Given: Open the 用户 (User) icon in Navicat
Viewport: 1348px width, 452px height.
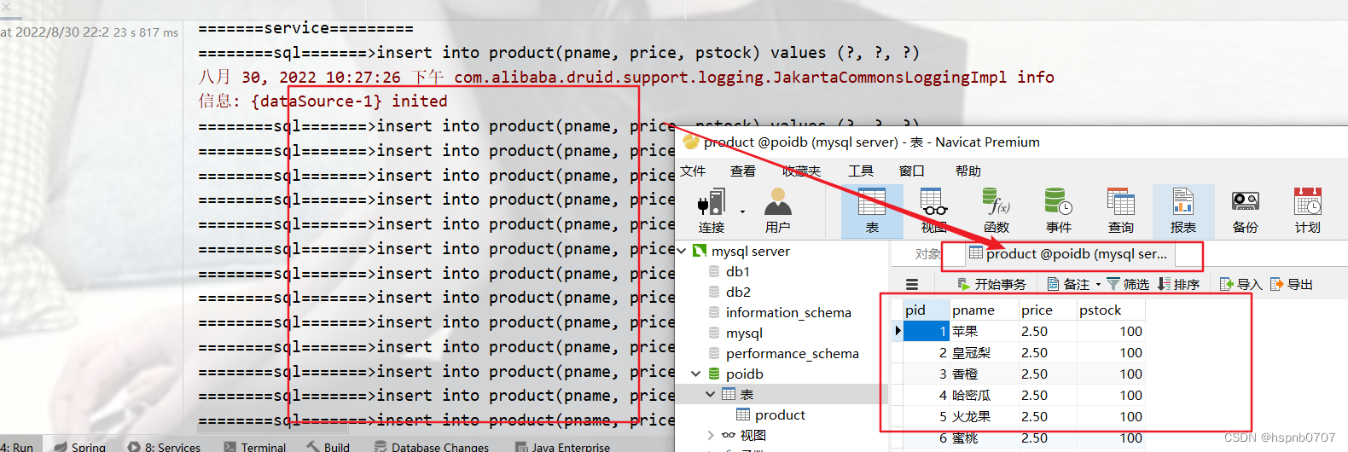Looking at the screenshot, I should [x=777, y=211].
